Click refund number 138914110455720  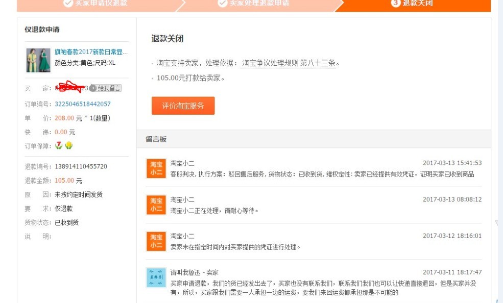[81, 167]
